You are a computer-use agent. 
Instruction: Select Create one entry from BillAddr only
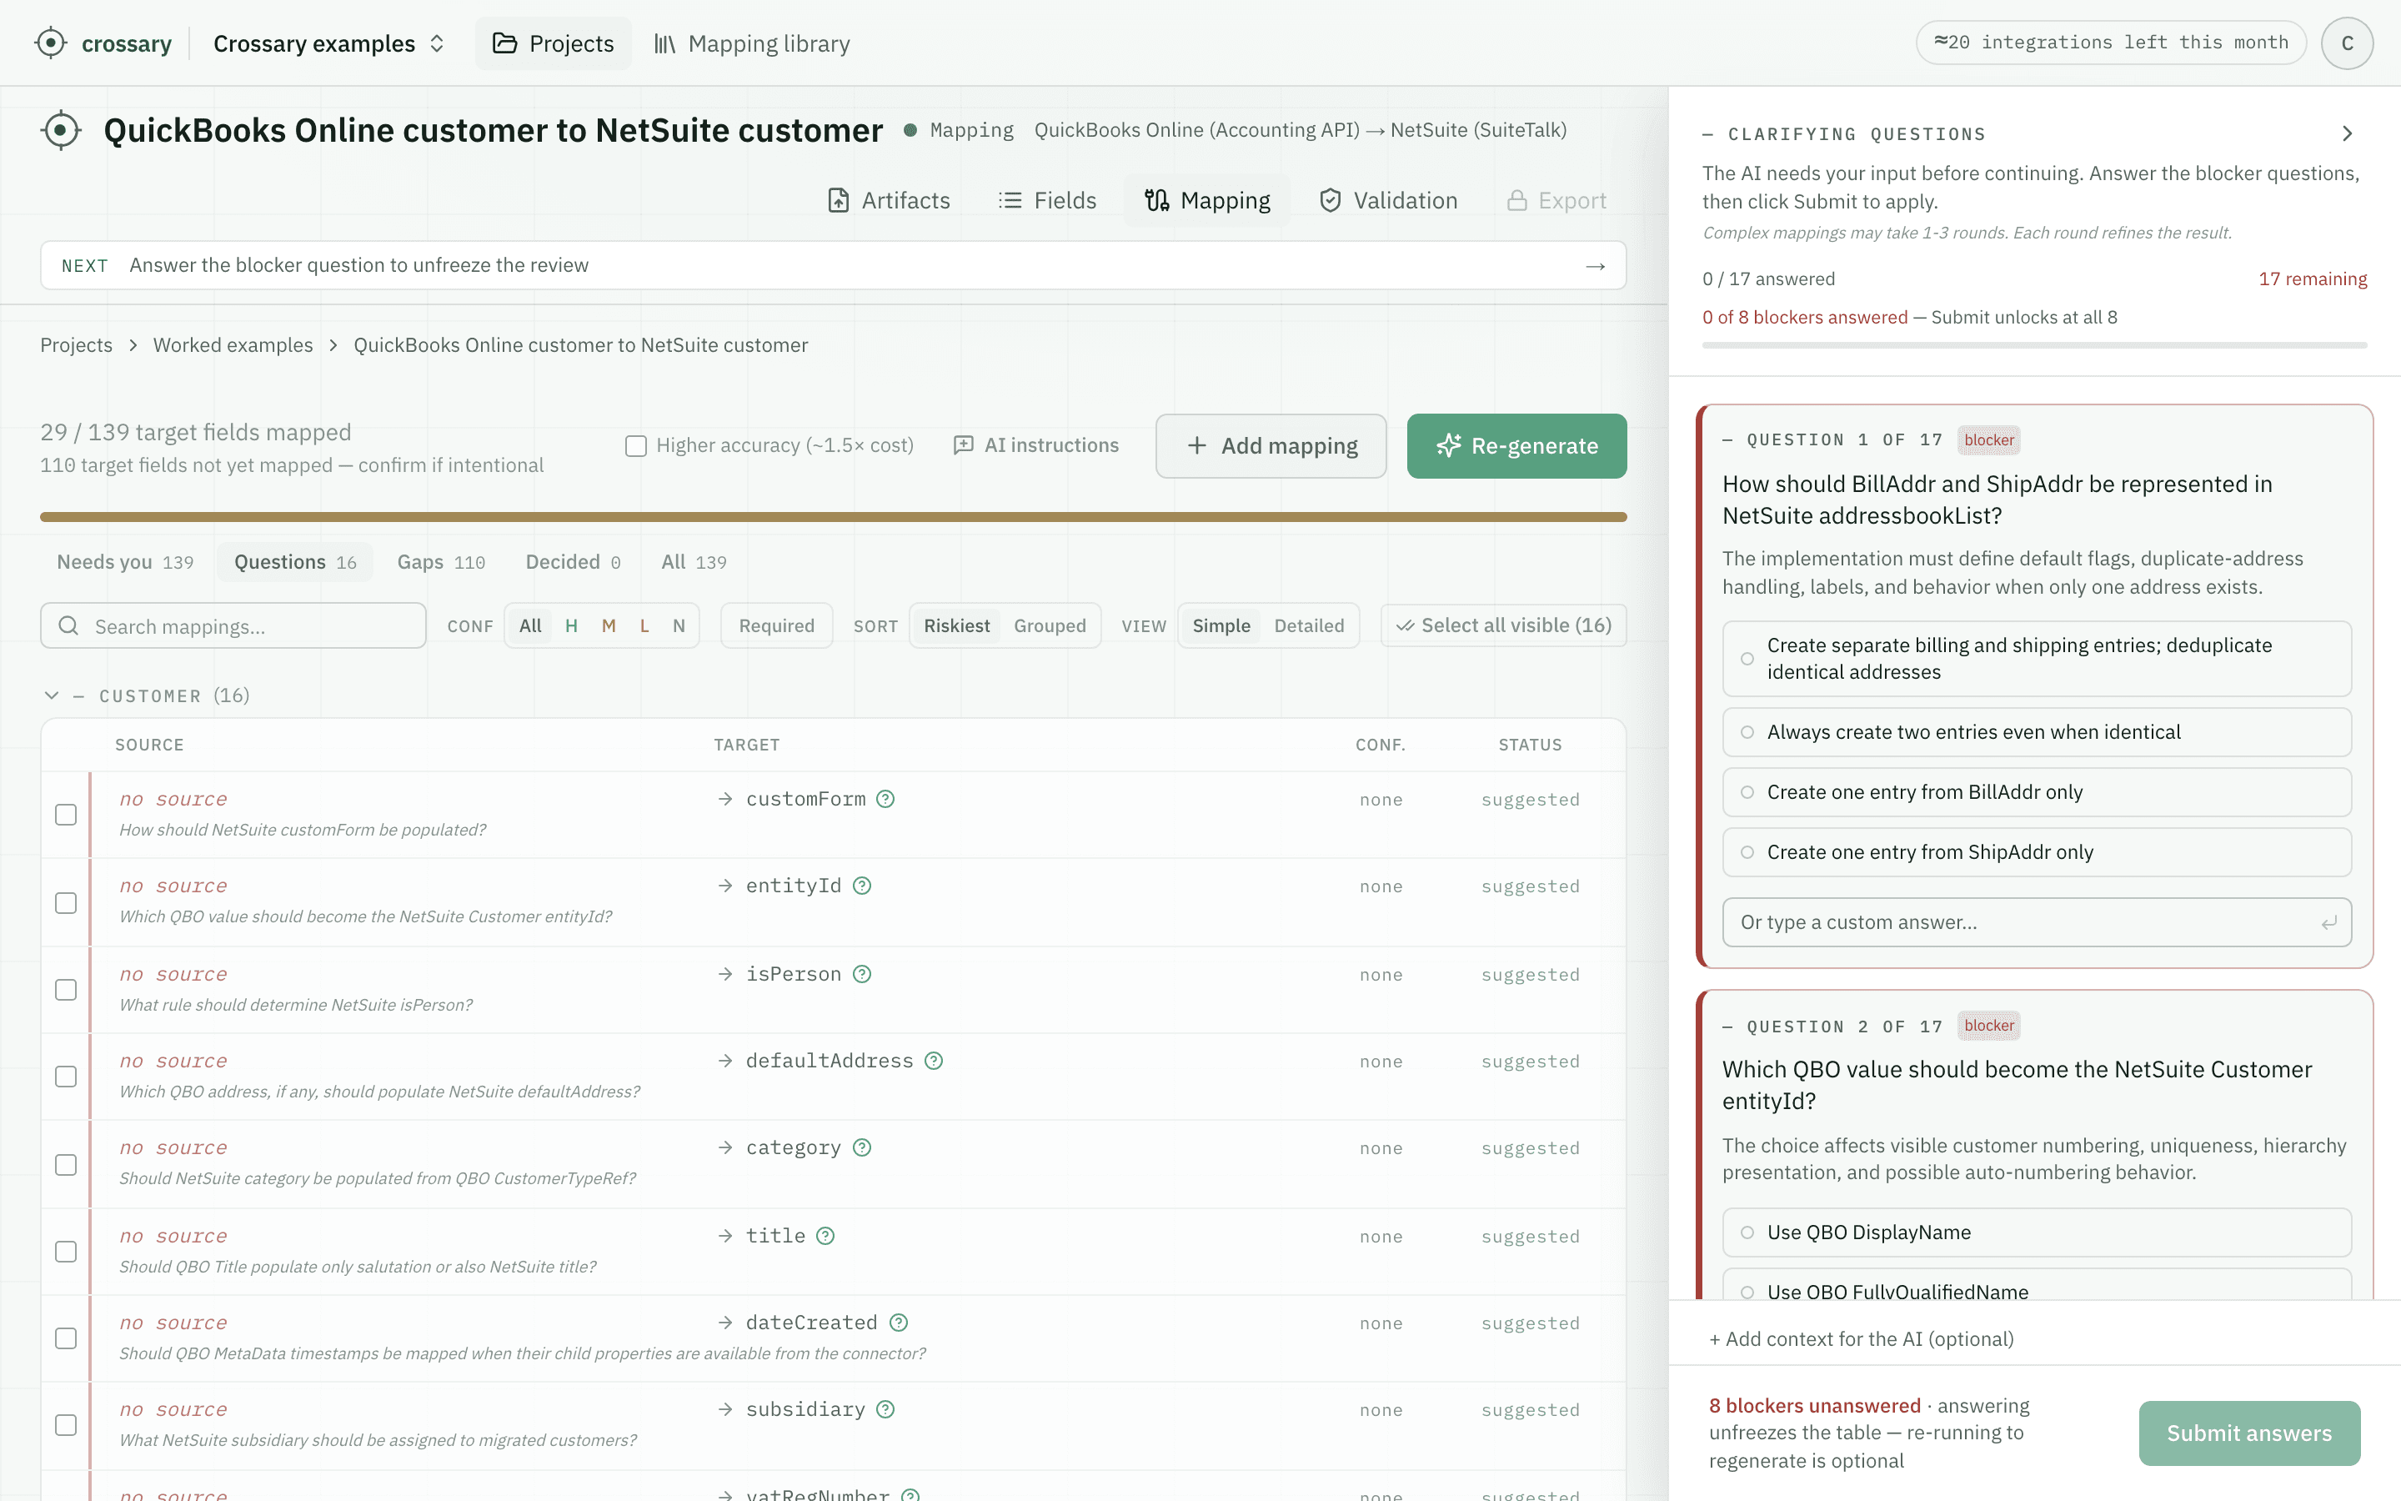pyautogui.click(x=2036, y=792)
